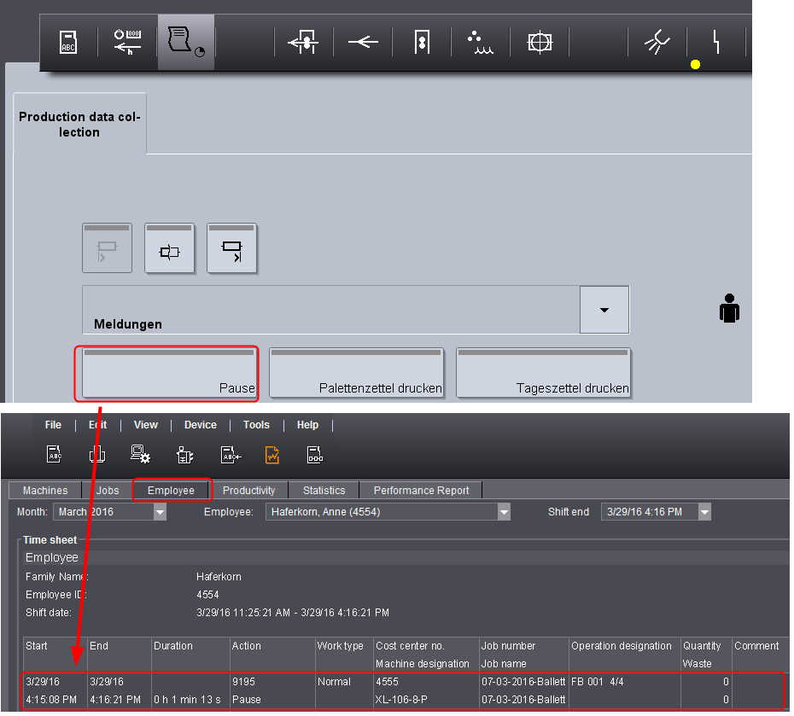The width and height of the screenshot is (794, 716).
Task: Click the crosshair target icon in the top toolbar
Action: tap(539, 42)
